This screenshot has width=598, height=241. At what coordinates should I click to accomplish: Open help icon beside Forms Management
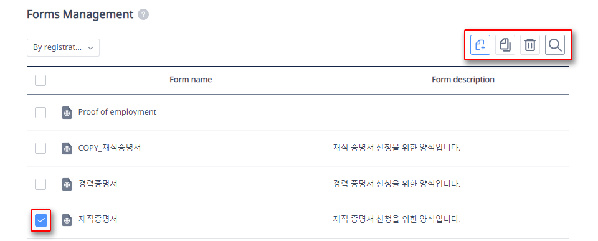[143, 15]
